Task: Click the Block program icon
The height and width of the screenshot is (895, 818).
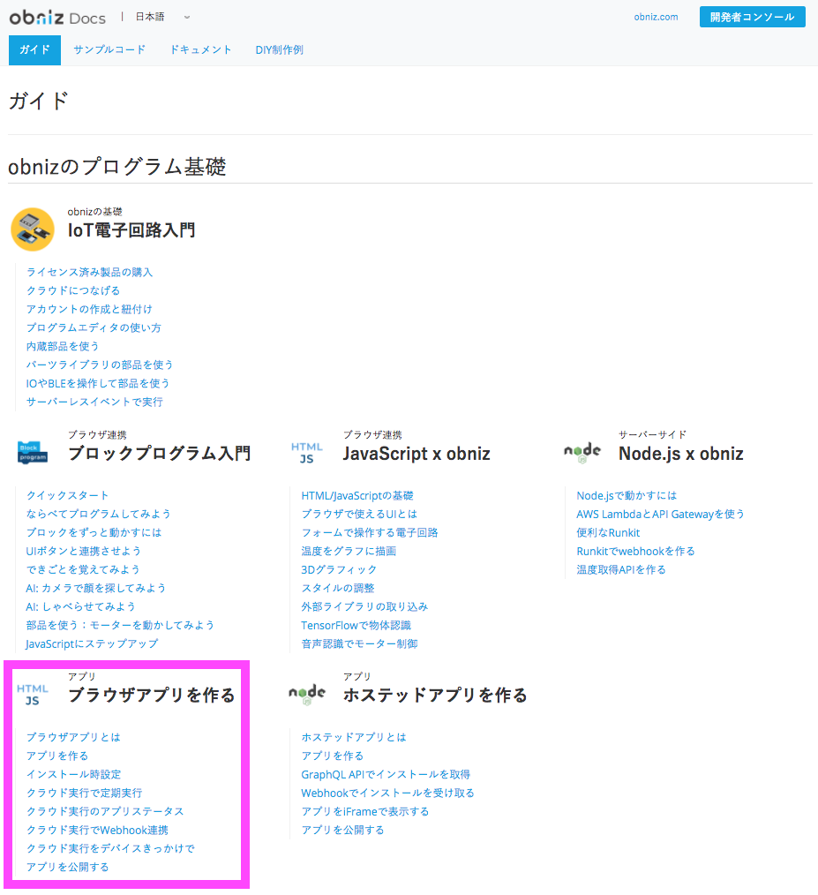Action: (33, 452)
